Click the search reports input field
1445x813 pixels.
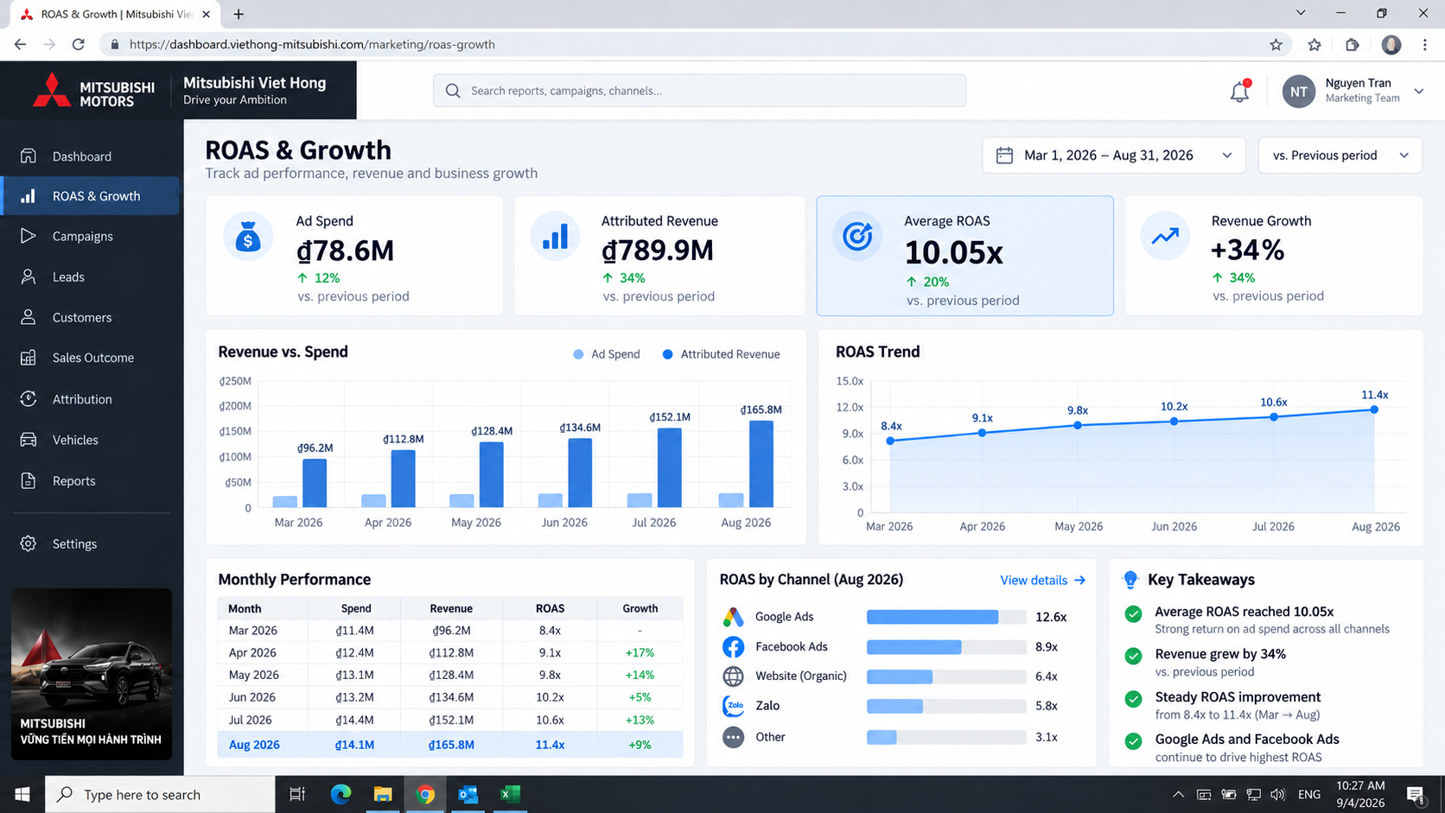point(699,91)
